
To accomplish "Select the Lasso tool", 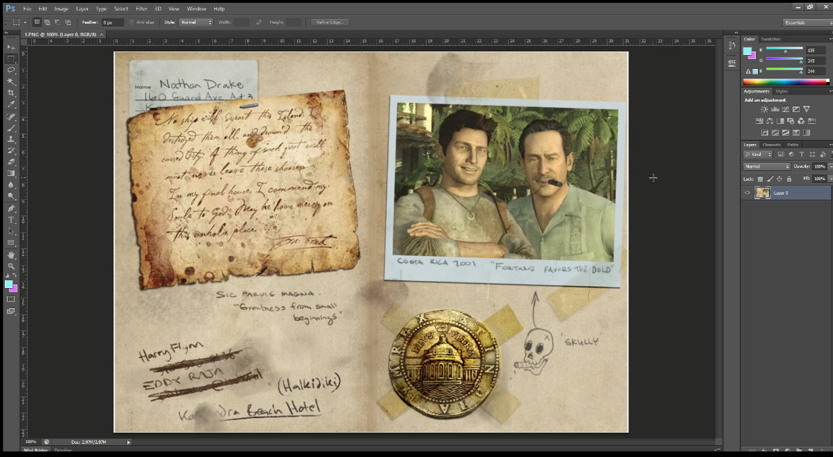I will coord(10,70).
